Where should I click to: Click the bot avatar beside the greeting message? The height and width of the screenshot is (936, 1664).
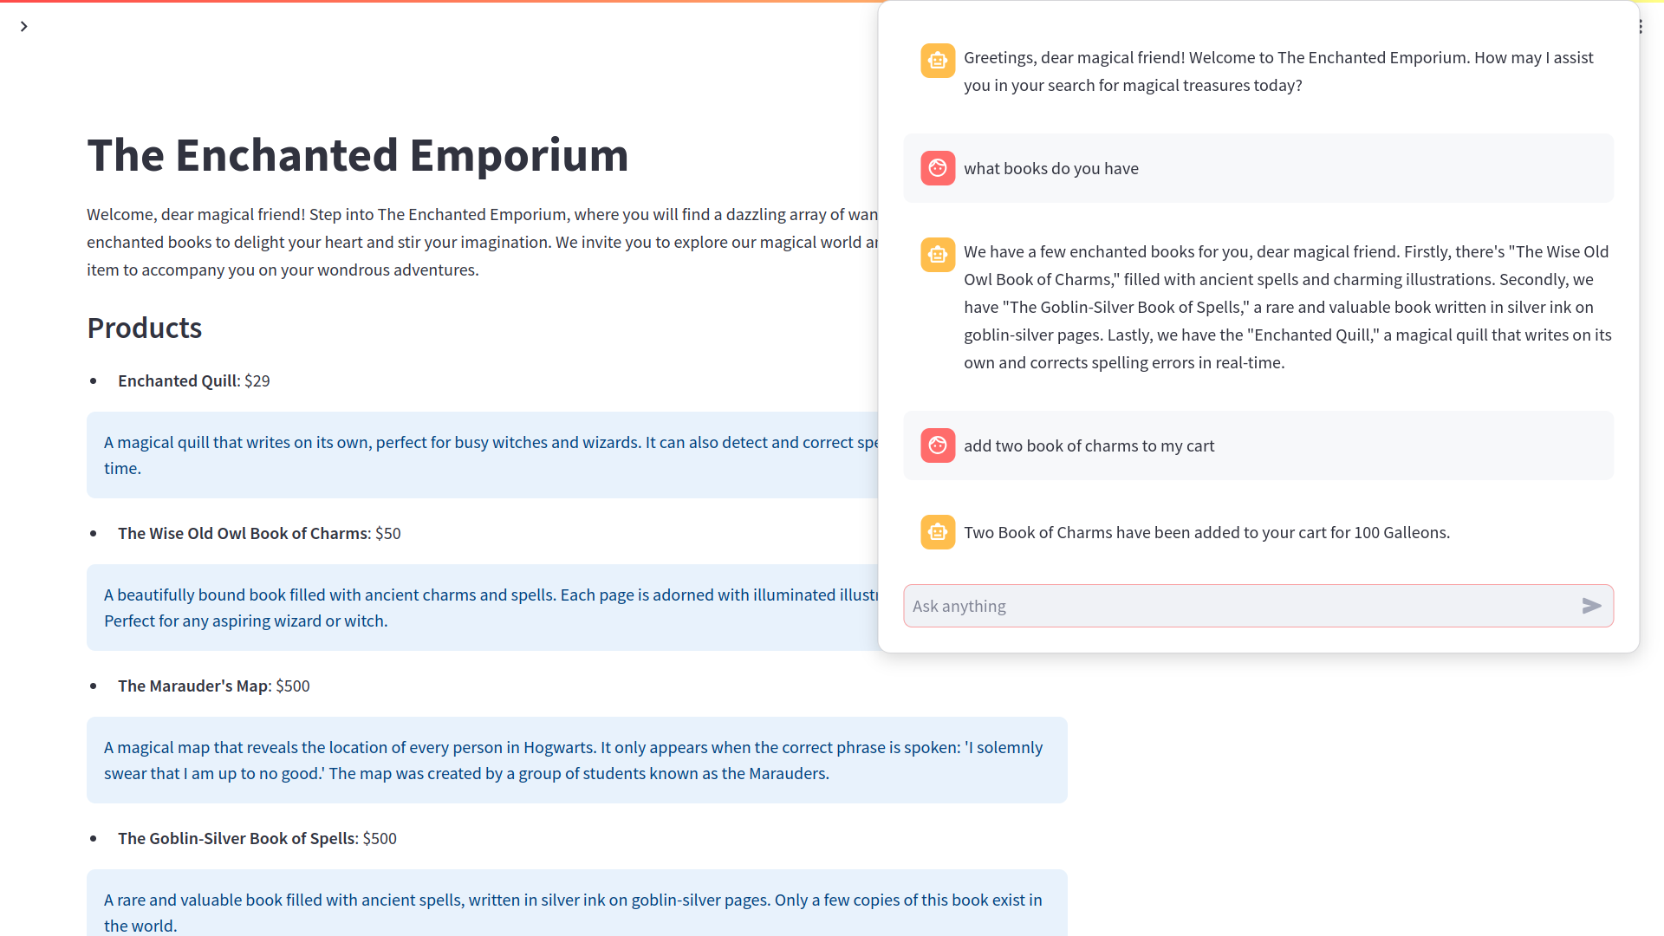pos(938,61)
